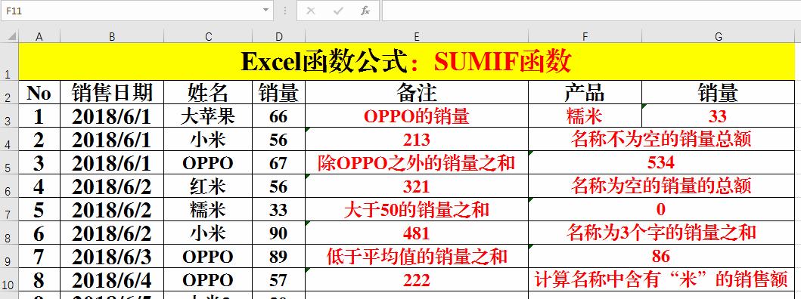The width and height of the screenshot is (801, 299).
Task: Select the OPPO cell in row 5
Action: coord(208,163)
